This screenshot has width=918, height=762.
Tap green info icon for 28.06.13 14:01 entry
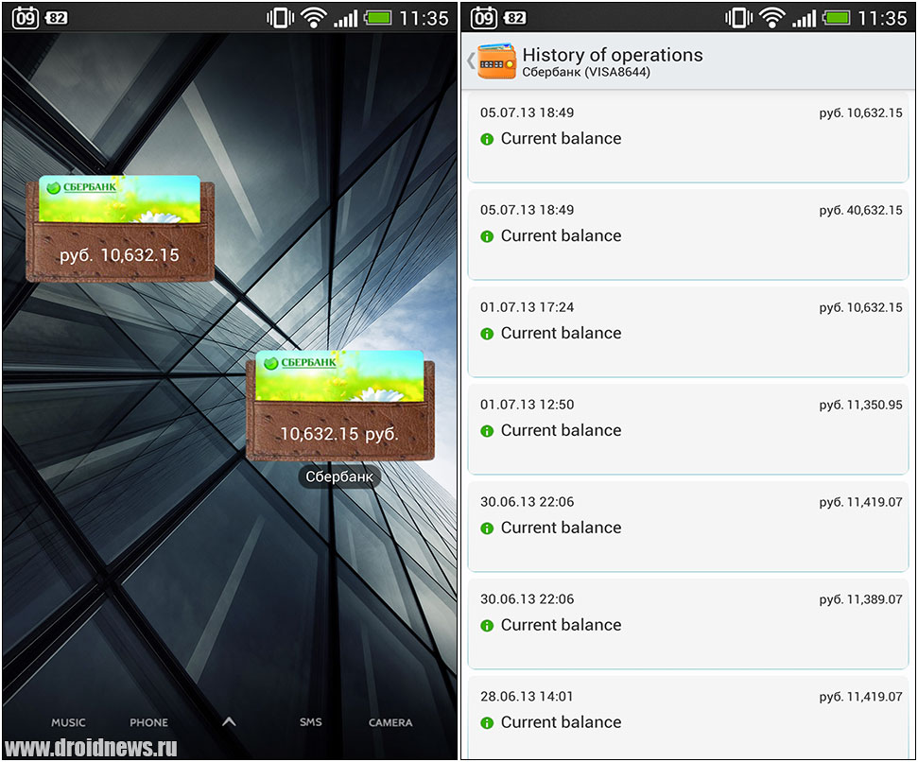[487, 723]
